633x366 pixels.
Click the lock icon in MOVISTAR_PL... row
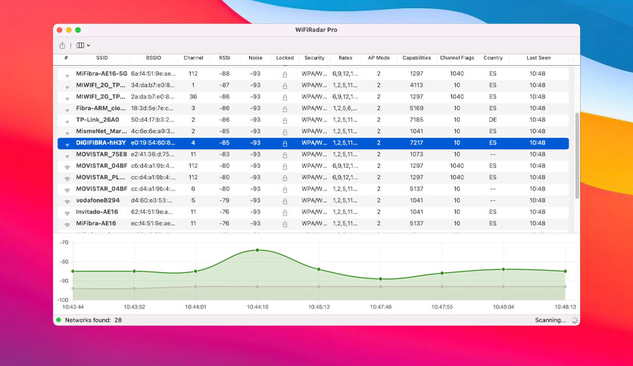point(285,178)
